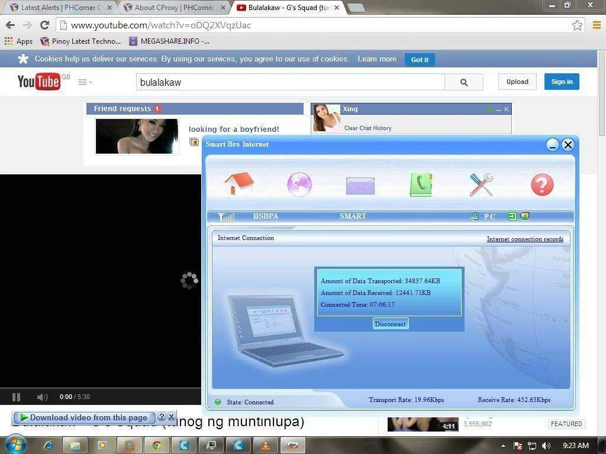This screenshot has width=606, height=454.
Task: Open the green phonebook icon
Action: [x=421, y=184]
